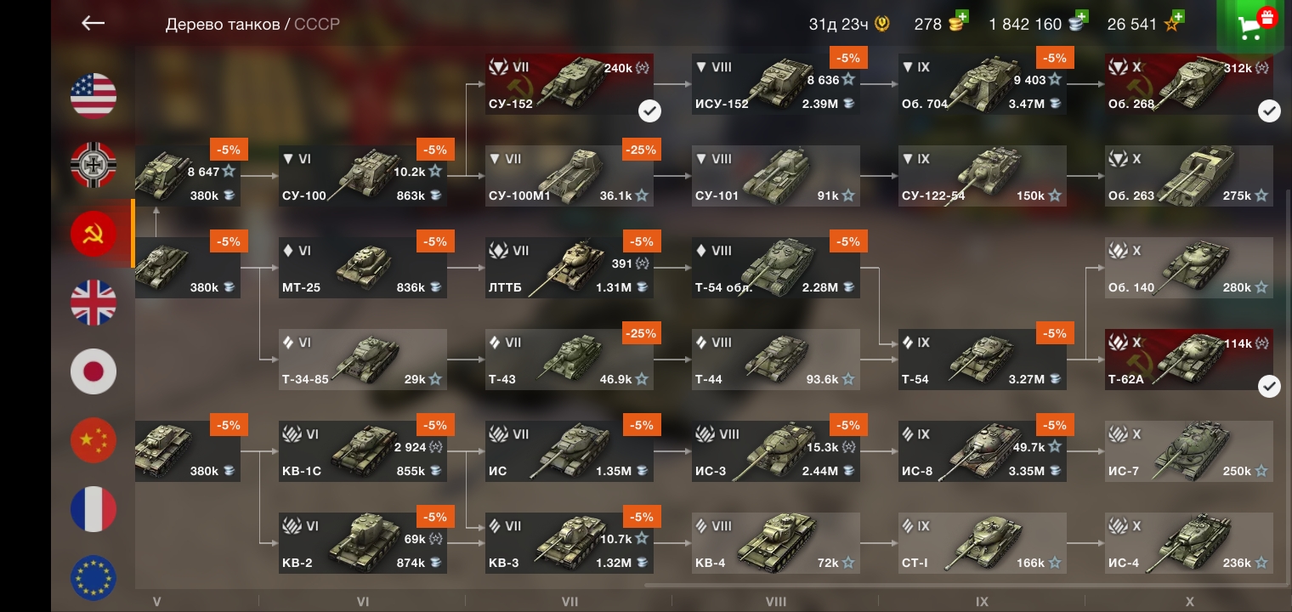Click the checkmark on СУ-152 tank

[x=650, y=110]
